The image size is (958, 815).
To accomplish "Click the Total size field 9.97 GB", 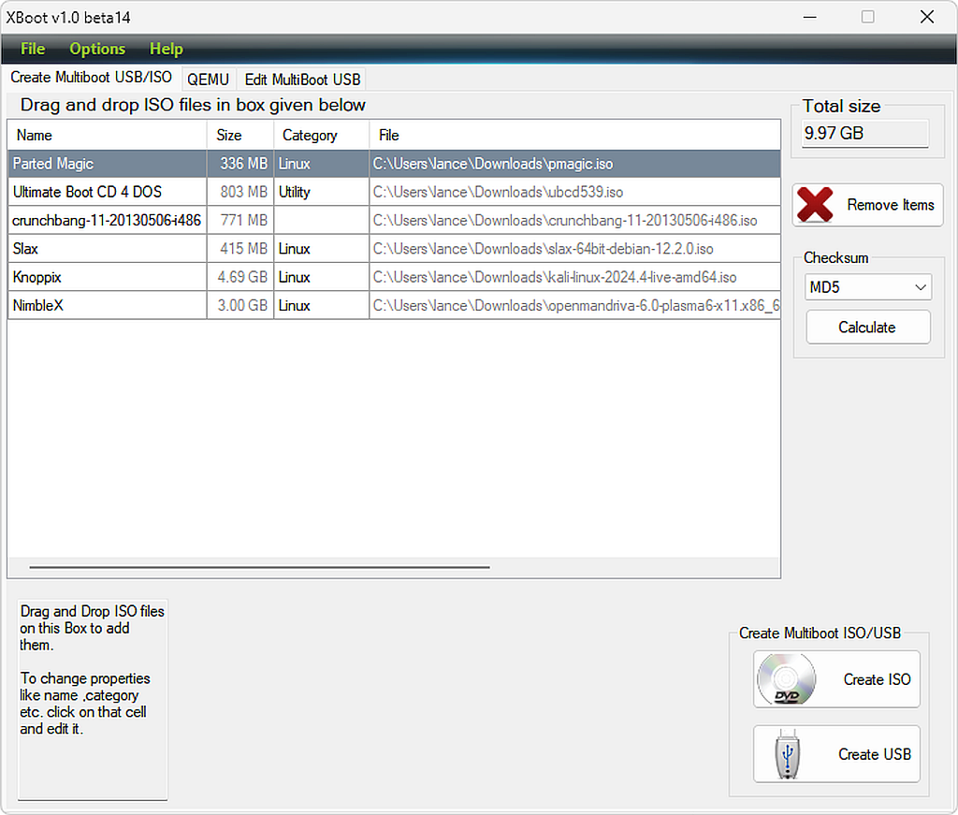I will (864, 133).
